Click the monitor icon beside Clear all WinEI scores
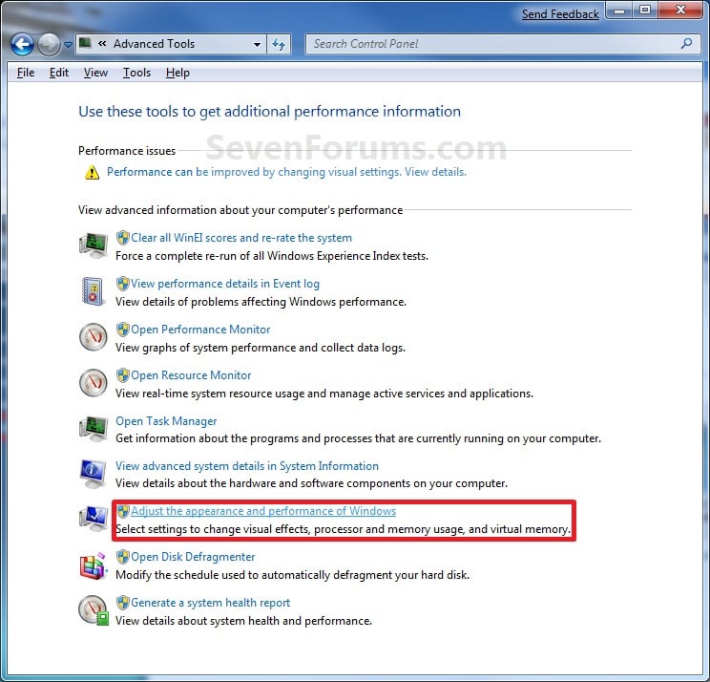Image resolution: width=710 pixels, height=682 pixels. coord(94,245)
